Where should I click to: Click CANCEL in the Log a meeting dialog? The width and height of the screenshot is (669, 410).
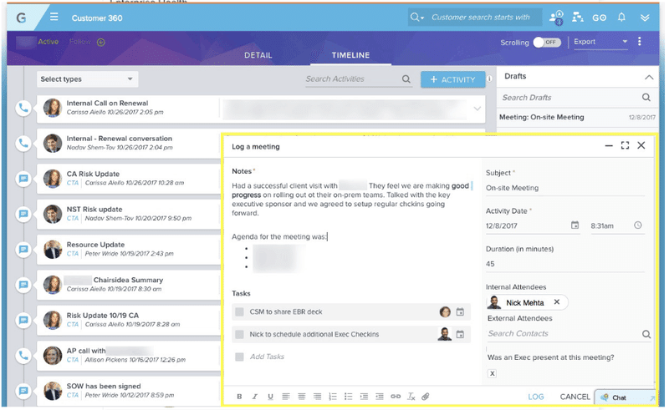pos(575,397)
